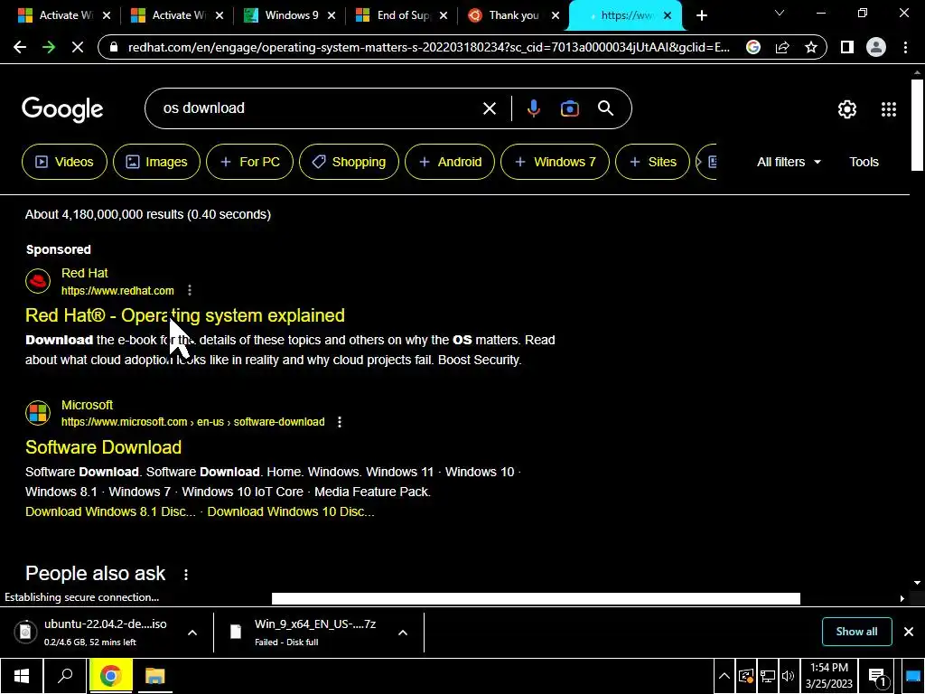Close the Windows 9 tab
The image size is (925, 694).
(332, 15)
